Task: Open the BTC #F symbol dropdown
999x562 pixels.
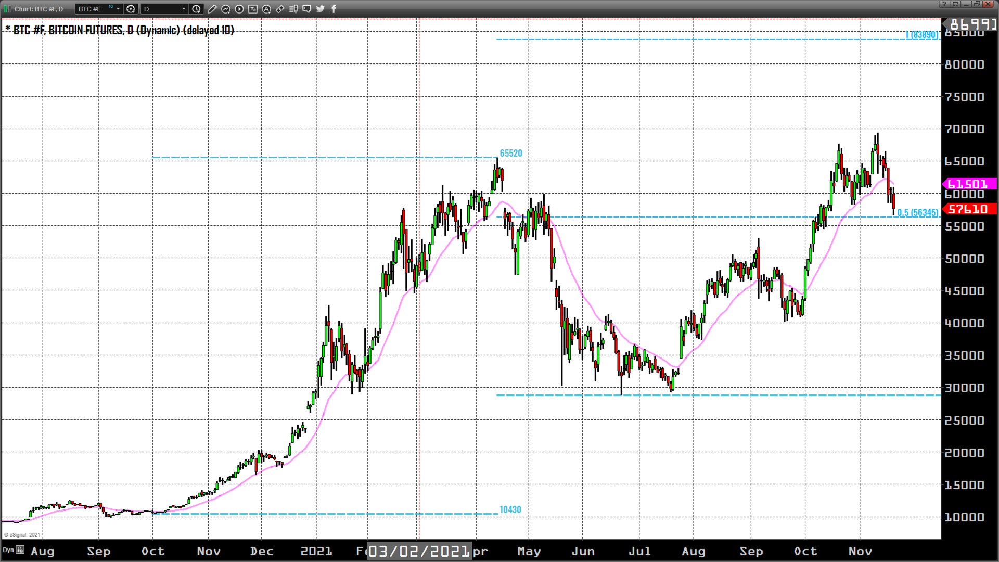Action: (118, 9)
